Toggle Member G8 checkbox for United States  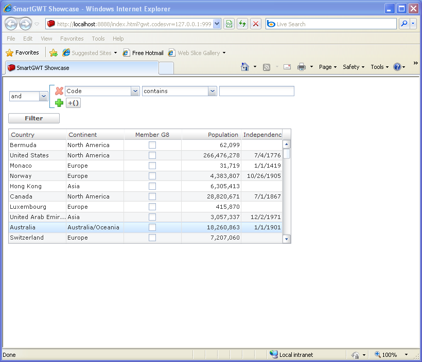152,155
